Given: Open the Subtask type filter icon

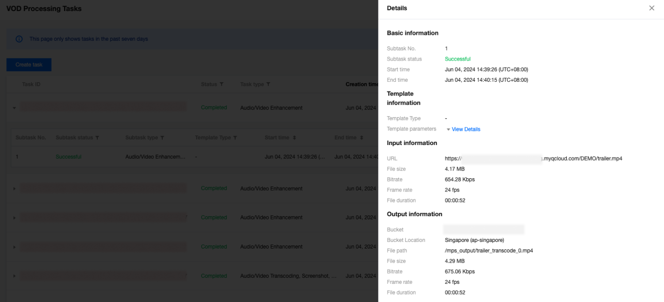Looking at the screenshot, I should click(x=162, y=138).
